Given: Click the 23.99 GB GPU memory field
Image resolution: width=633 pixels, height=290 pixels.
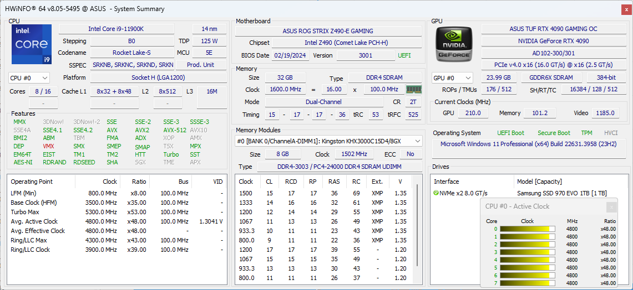Looking at the screenshot, I should pyautogui.click(x=499, y=77).
